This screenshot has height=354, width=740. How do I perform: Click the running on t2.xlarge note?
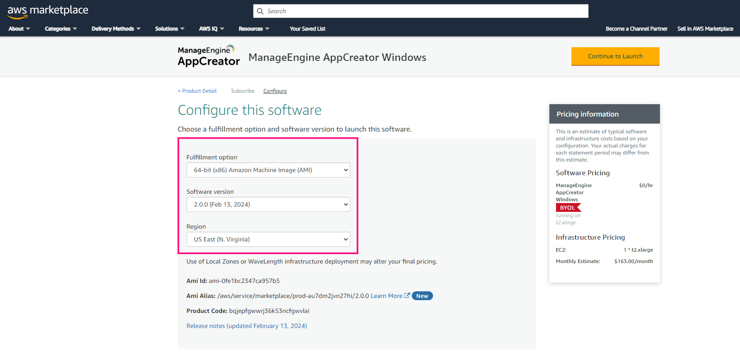(x=568, y=219)
